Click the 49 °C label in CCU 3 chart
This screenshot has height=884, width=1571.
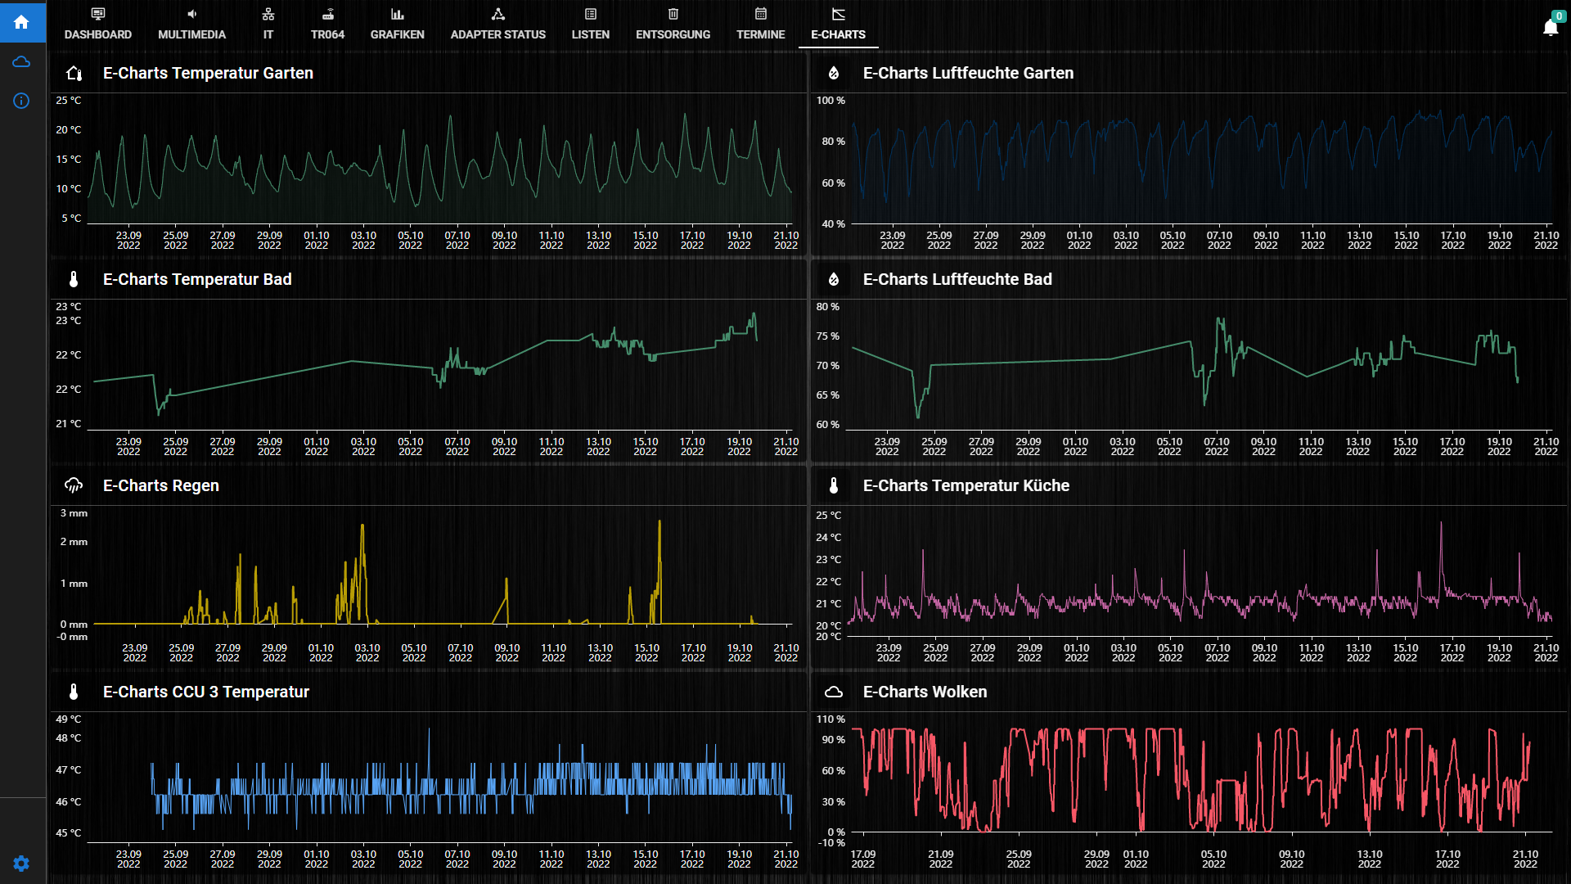pyautogui.click(x=69, y=719)
